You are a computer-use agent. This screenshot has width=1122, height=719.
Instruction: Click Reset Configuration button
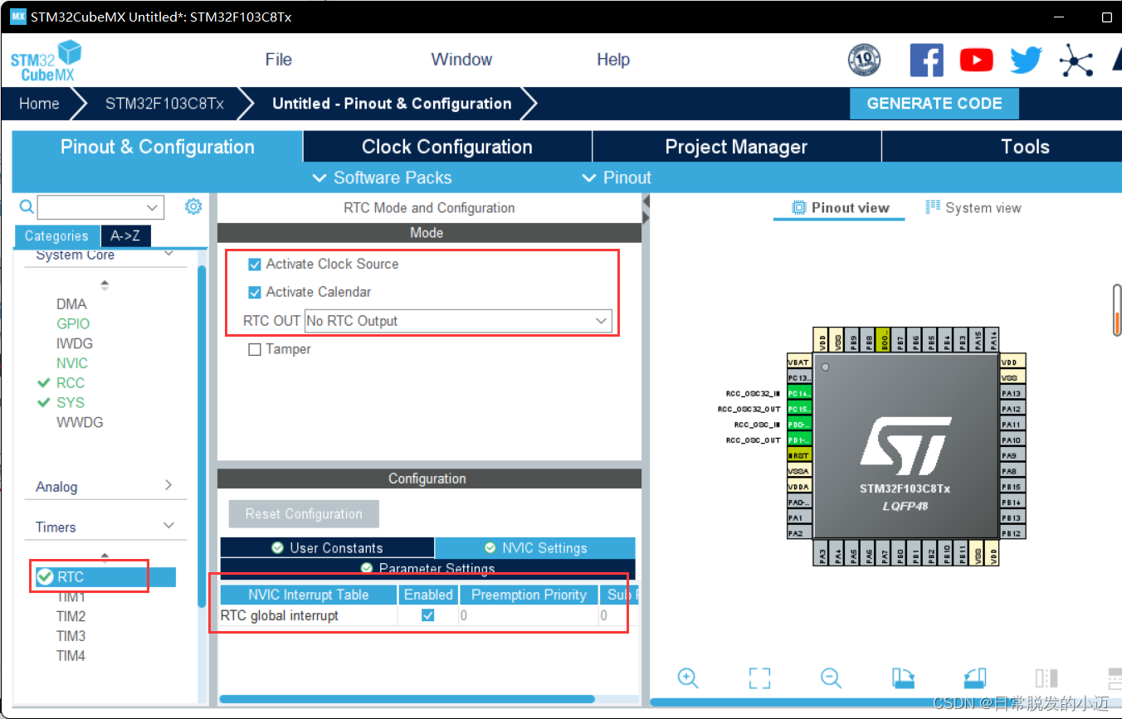point(304,514)
